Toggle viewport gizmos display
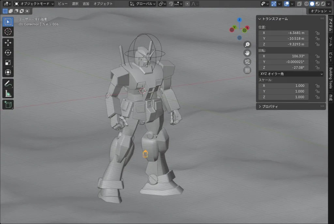This screenshot has height=224, width=334. coord(274,4)
